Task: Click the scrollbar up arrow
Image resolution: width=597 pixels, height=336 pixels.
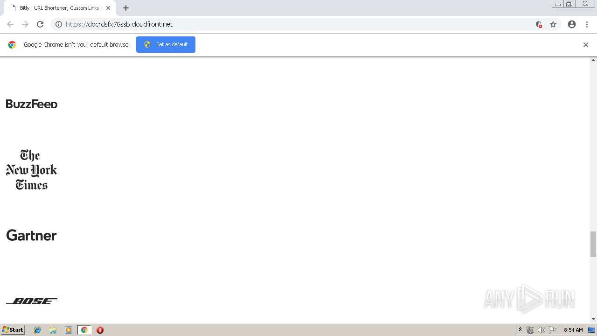Action: click(x=593, y=60)
